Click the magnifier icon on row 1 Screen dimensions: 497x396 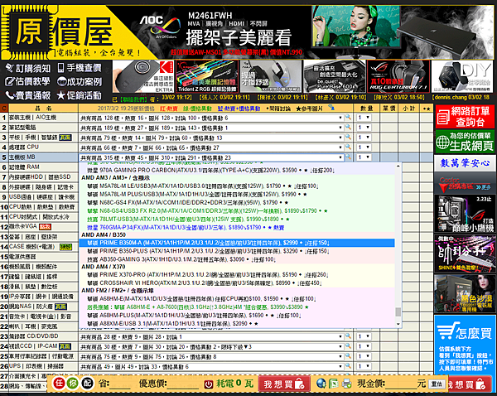348,118
